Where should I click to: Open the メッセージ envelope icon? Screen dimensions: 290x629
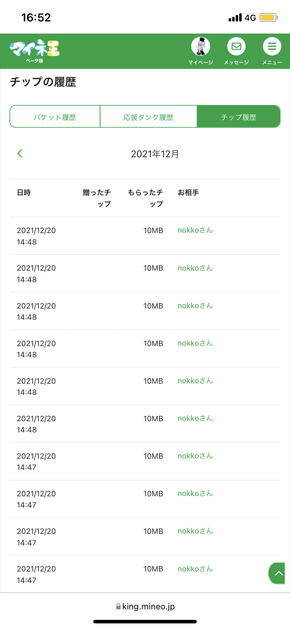click(236, 47)
